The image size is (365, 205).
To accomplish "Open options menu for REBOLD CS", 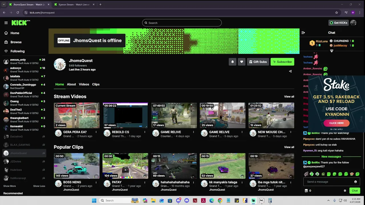I will point(145,132).
